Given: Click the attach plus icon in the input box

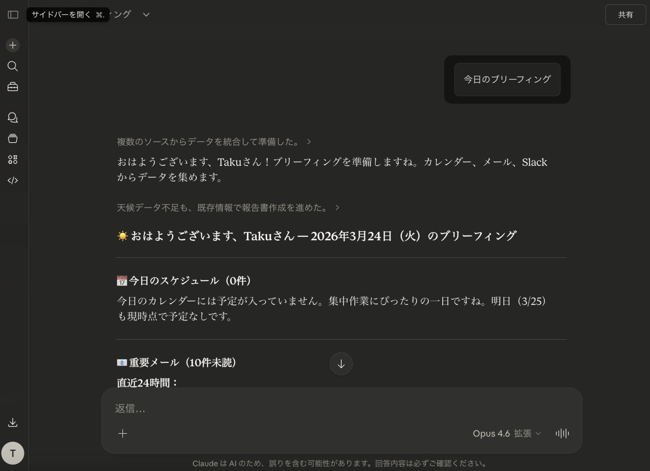Looking at the screenshot, I should coord(123,434).
